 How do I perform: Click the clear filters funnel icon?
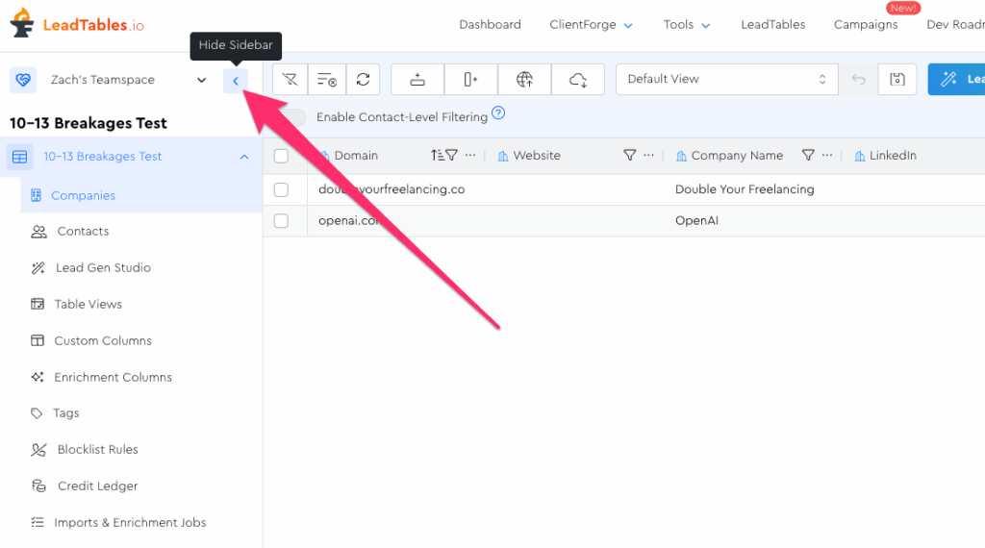pyautogui.click(x=290, y=80)
